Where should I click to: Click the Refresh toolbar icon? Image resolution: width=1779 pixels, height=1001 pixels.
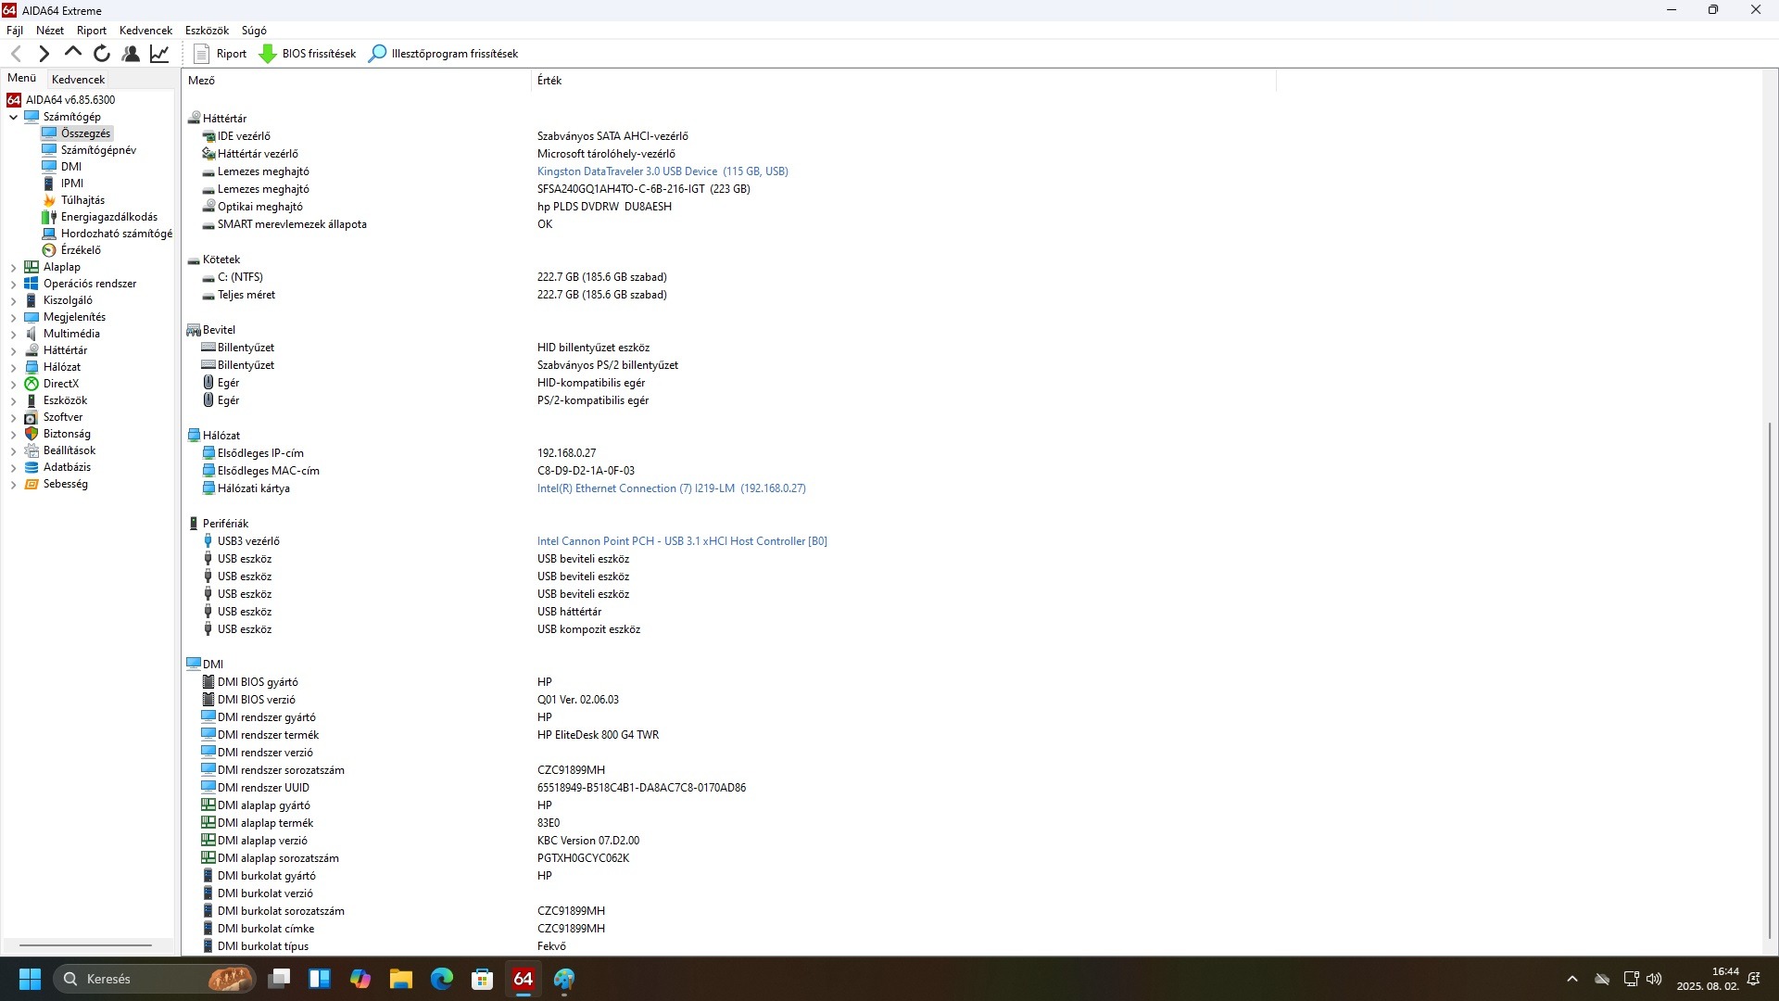coord(102,54)
